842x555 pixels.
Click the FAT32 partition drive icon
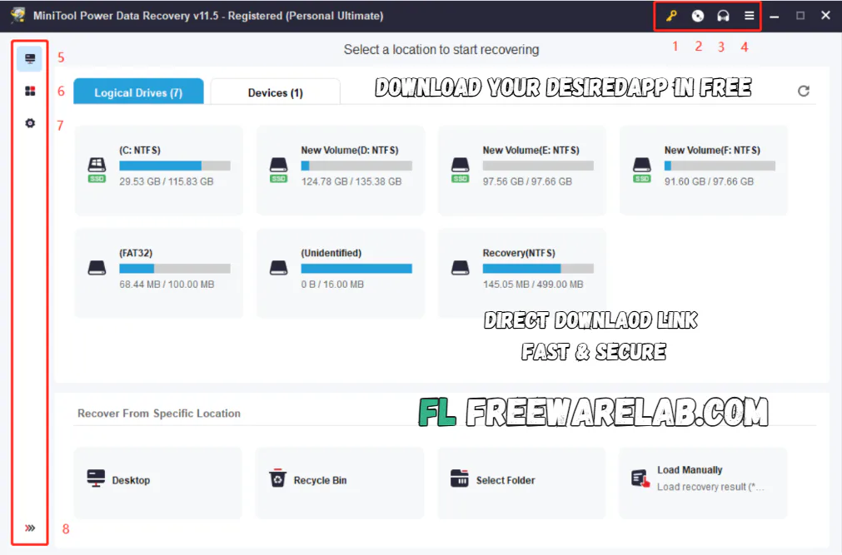(97, 267)
